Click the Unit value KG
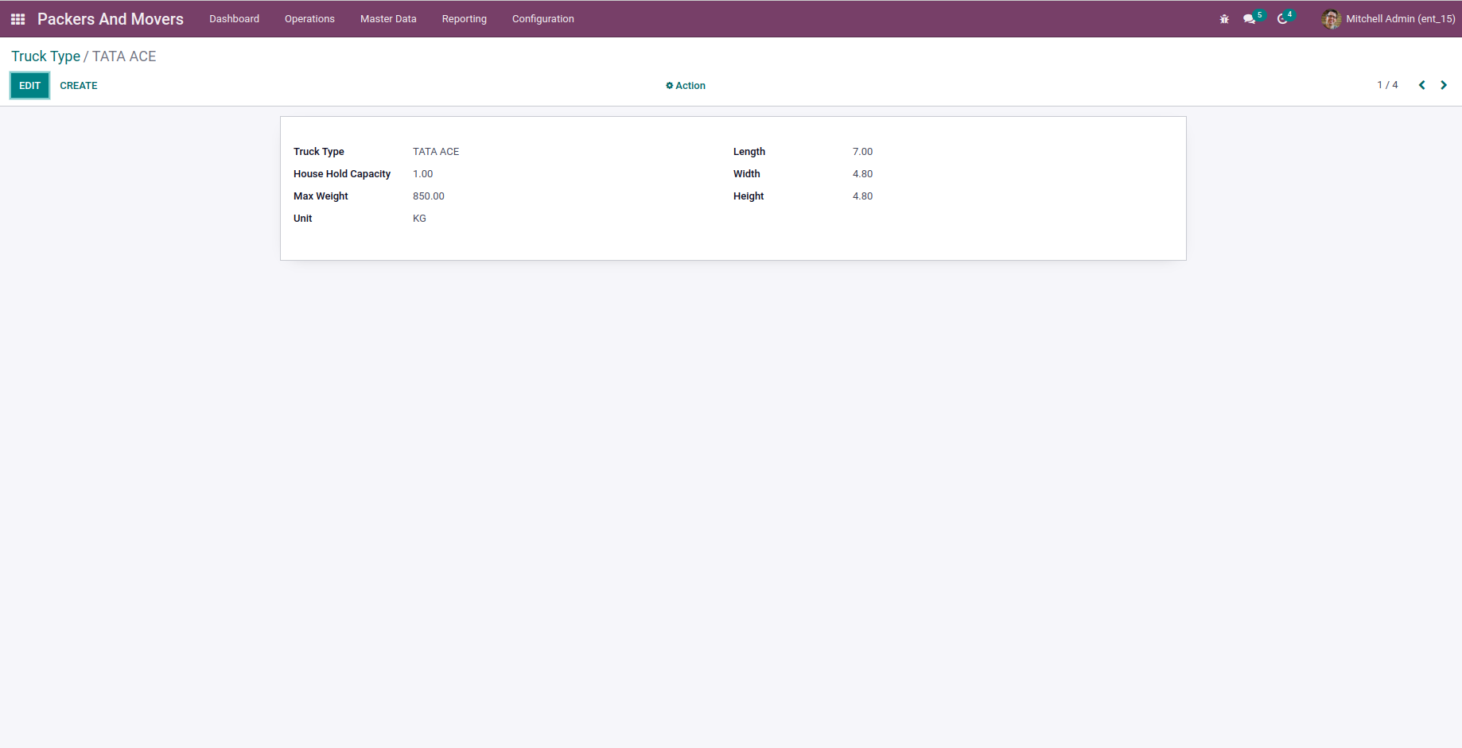The width and height of the screenshot is (1462, 748). point(419,219)
